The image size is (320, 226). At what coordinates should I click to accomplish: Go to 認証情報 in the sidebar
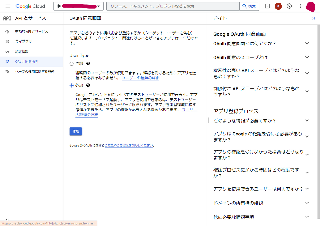(x=32, y=52)
